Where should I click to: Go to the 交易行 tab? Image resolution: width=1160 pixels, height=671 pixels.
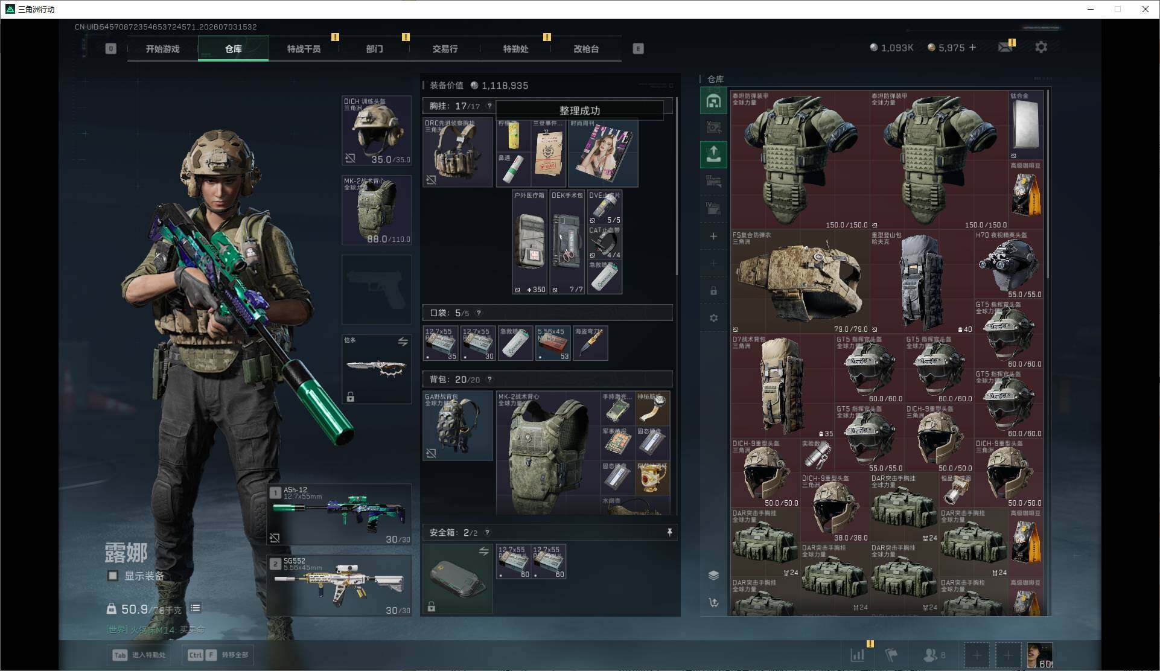coord(445,49)
